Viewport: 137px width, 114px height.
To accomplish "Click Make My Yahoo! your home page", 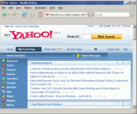I will (x=22, y=26).
